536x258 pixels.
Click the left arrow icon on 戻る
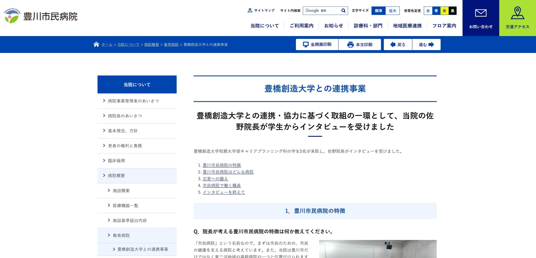(x=393, y=45)
